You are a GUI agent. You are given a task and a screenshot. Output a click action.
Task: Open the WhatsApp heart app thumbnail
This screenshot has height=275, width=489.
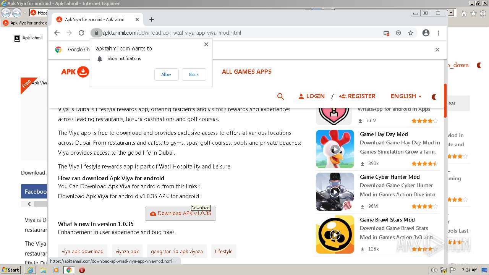(334, 116)
